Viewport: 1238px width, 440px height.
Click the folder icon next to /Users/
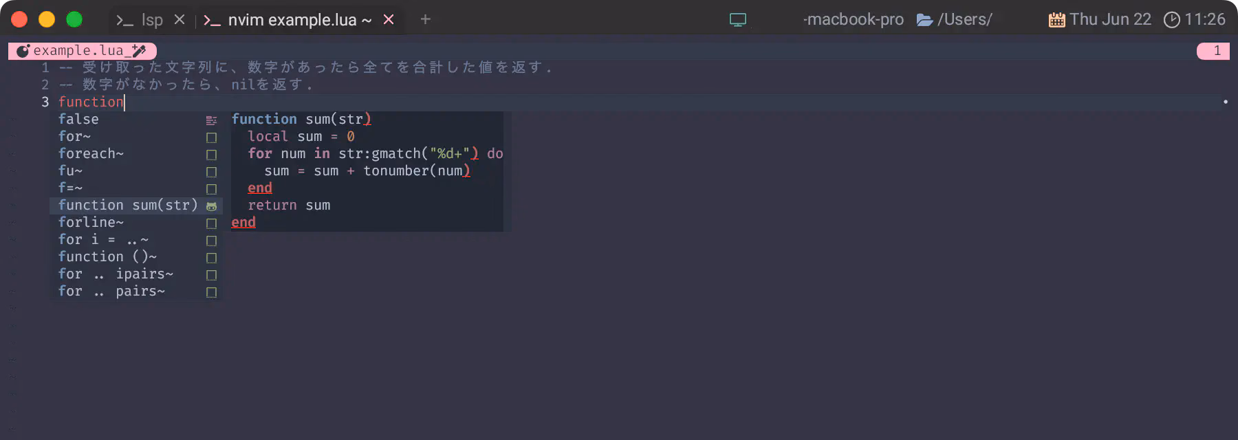pyautogui.click(x=925, y=20)
